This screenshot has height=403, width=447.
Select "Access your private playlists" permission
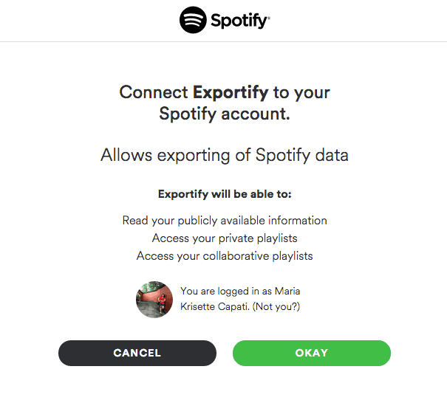225,238
